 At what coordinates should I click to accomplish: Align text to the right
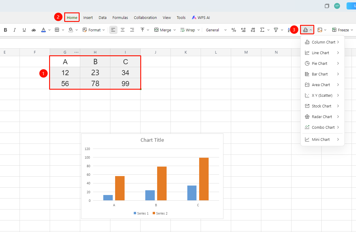coord(132,30)
